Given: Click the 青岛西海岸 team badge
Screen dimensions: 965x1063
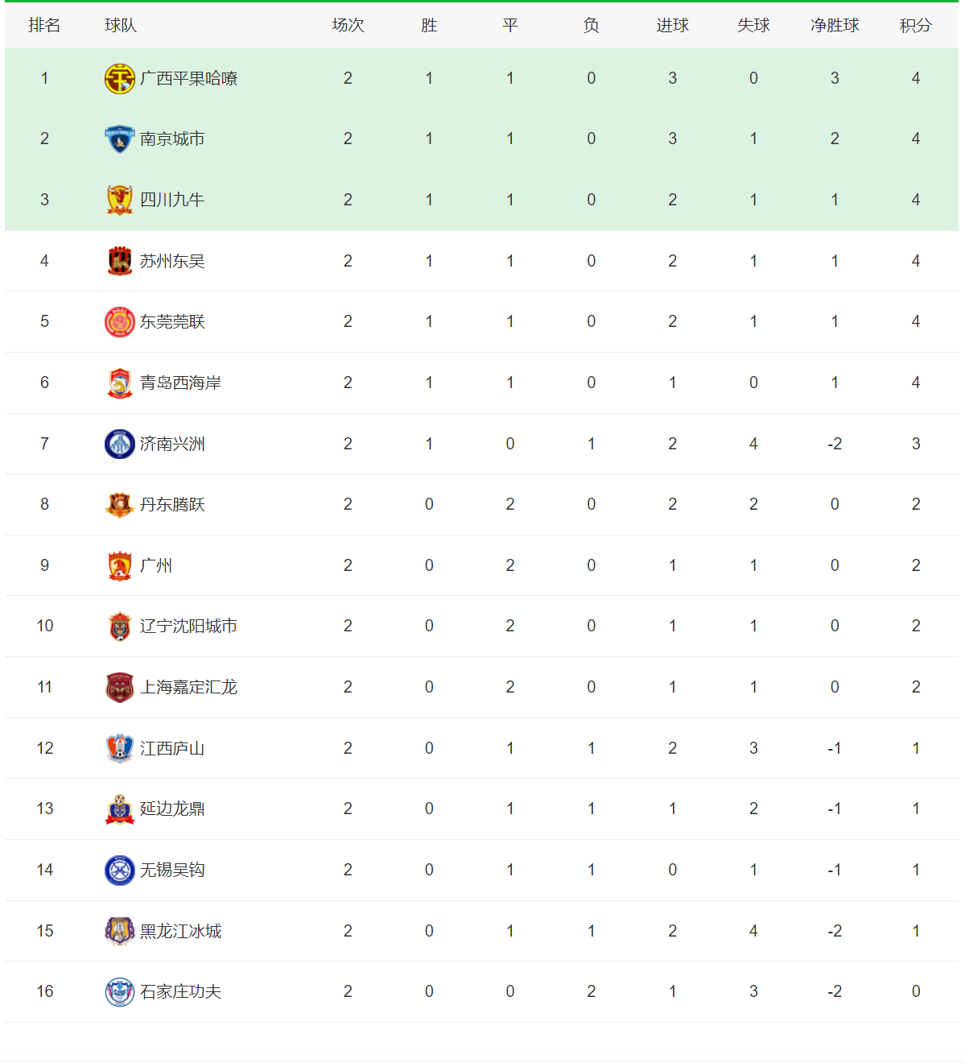Looking at the screenshot, I should 119,383.
